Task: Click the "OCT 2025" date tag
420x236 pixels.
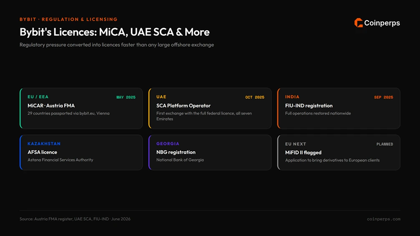Action: 255,97
